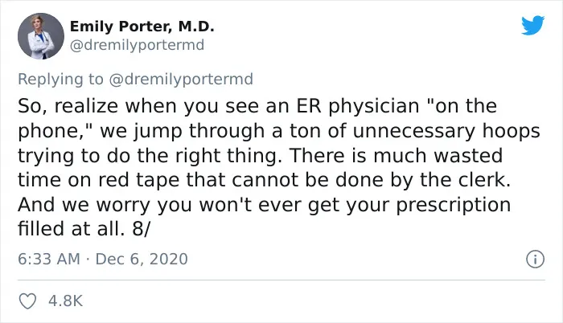Click the words 'ER physician' in tweet
This screenshot has height=323, width=563.
pos(358,106)
